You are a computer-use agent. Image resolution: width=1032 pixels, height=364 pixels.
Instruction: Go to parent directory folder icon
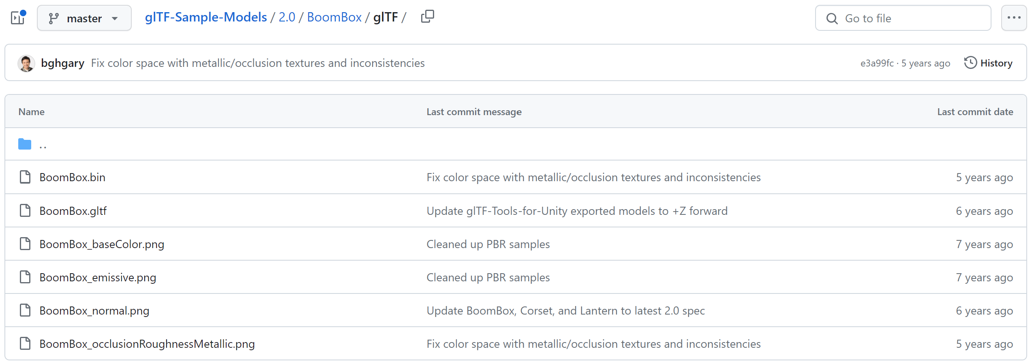click(x=25, y=144)
